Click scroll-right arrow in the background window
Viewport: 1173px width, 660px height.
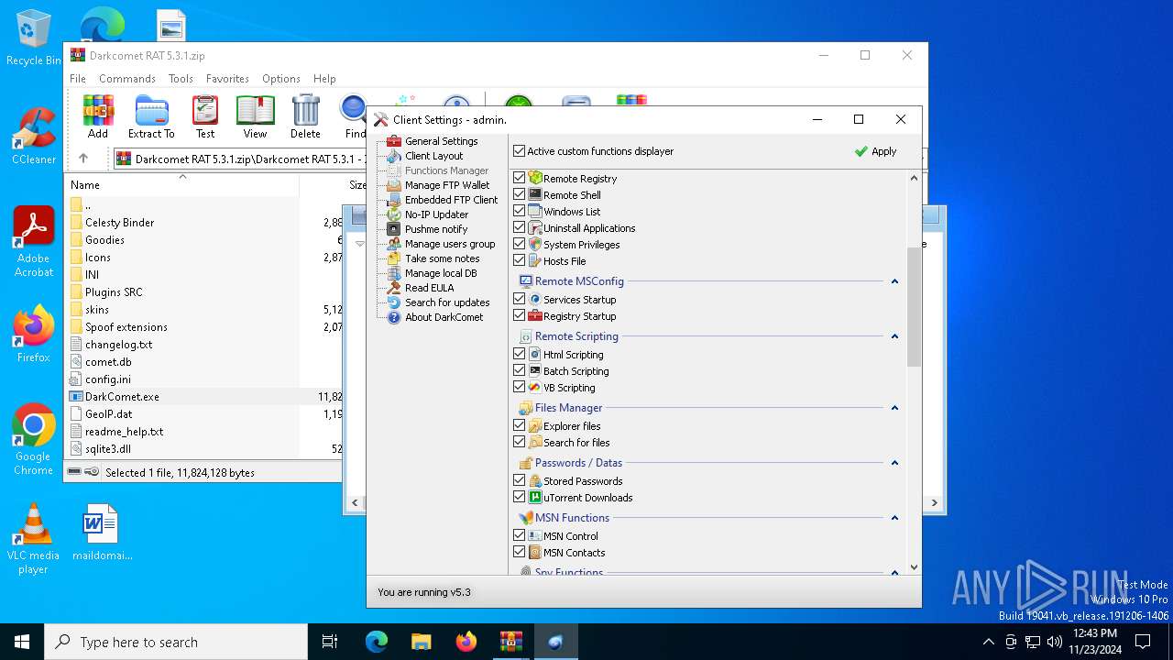point(935,502)
